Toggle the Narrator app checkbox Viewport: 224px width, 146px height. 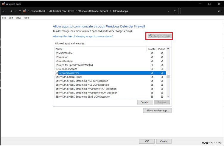57,57
